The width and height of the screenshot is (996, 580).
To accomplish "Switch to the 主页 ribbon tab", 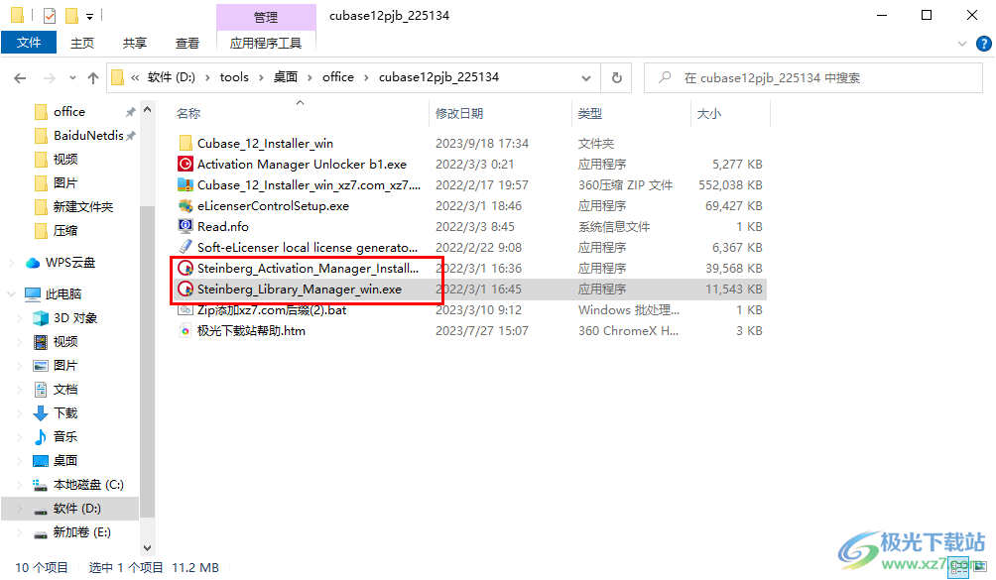I will (x=82, y=44).
